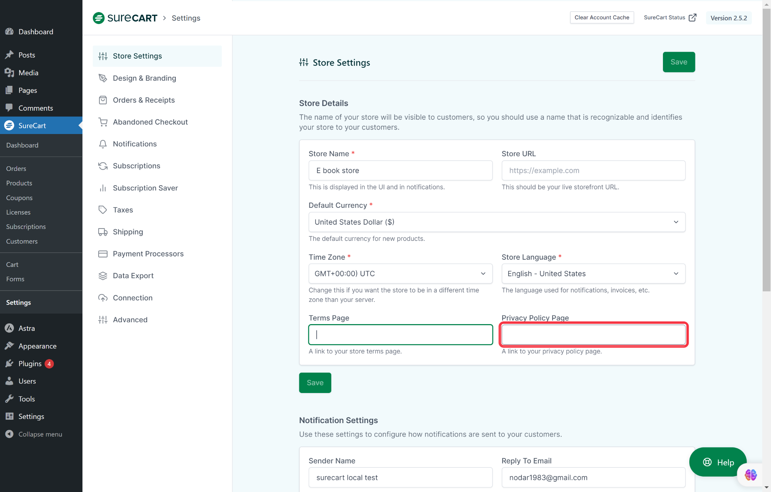Expand the Store Language dropdown
The width and height of the screenshot is (771, 492).
coord(593,274)
